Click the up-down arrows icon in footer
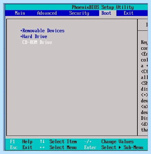 [x=42, y=141]
